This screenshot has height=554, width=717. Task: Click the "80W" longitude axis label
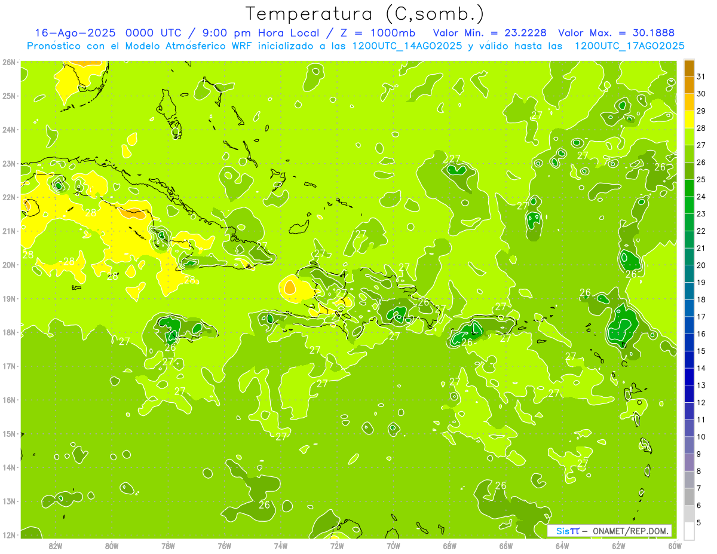point(112,546)
